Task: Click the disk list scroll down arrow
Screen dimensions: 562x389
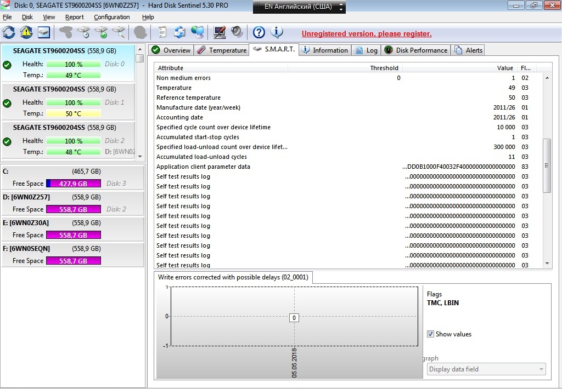Action: pyautogui.click(x=140, y=156)
